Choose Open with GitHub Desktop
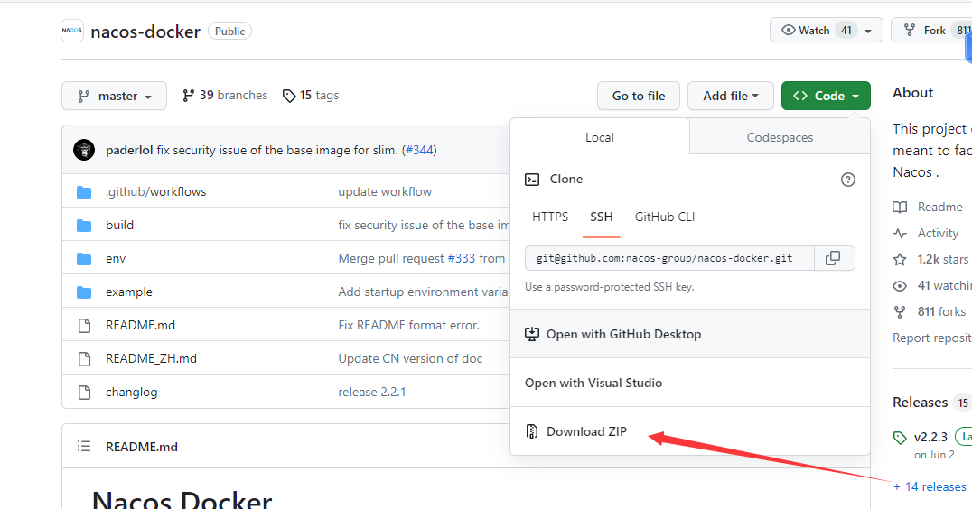The width and height of the screenshot is (972, 509). (x=623, y=334)
